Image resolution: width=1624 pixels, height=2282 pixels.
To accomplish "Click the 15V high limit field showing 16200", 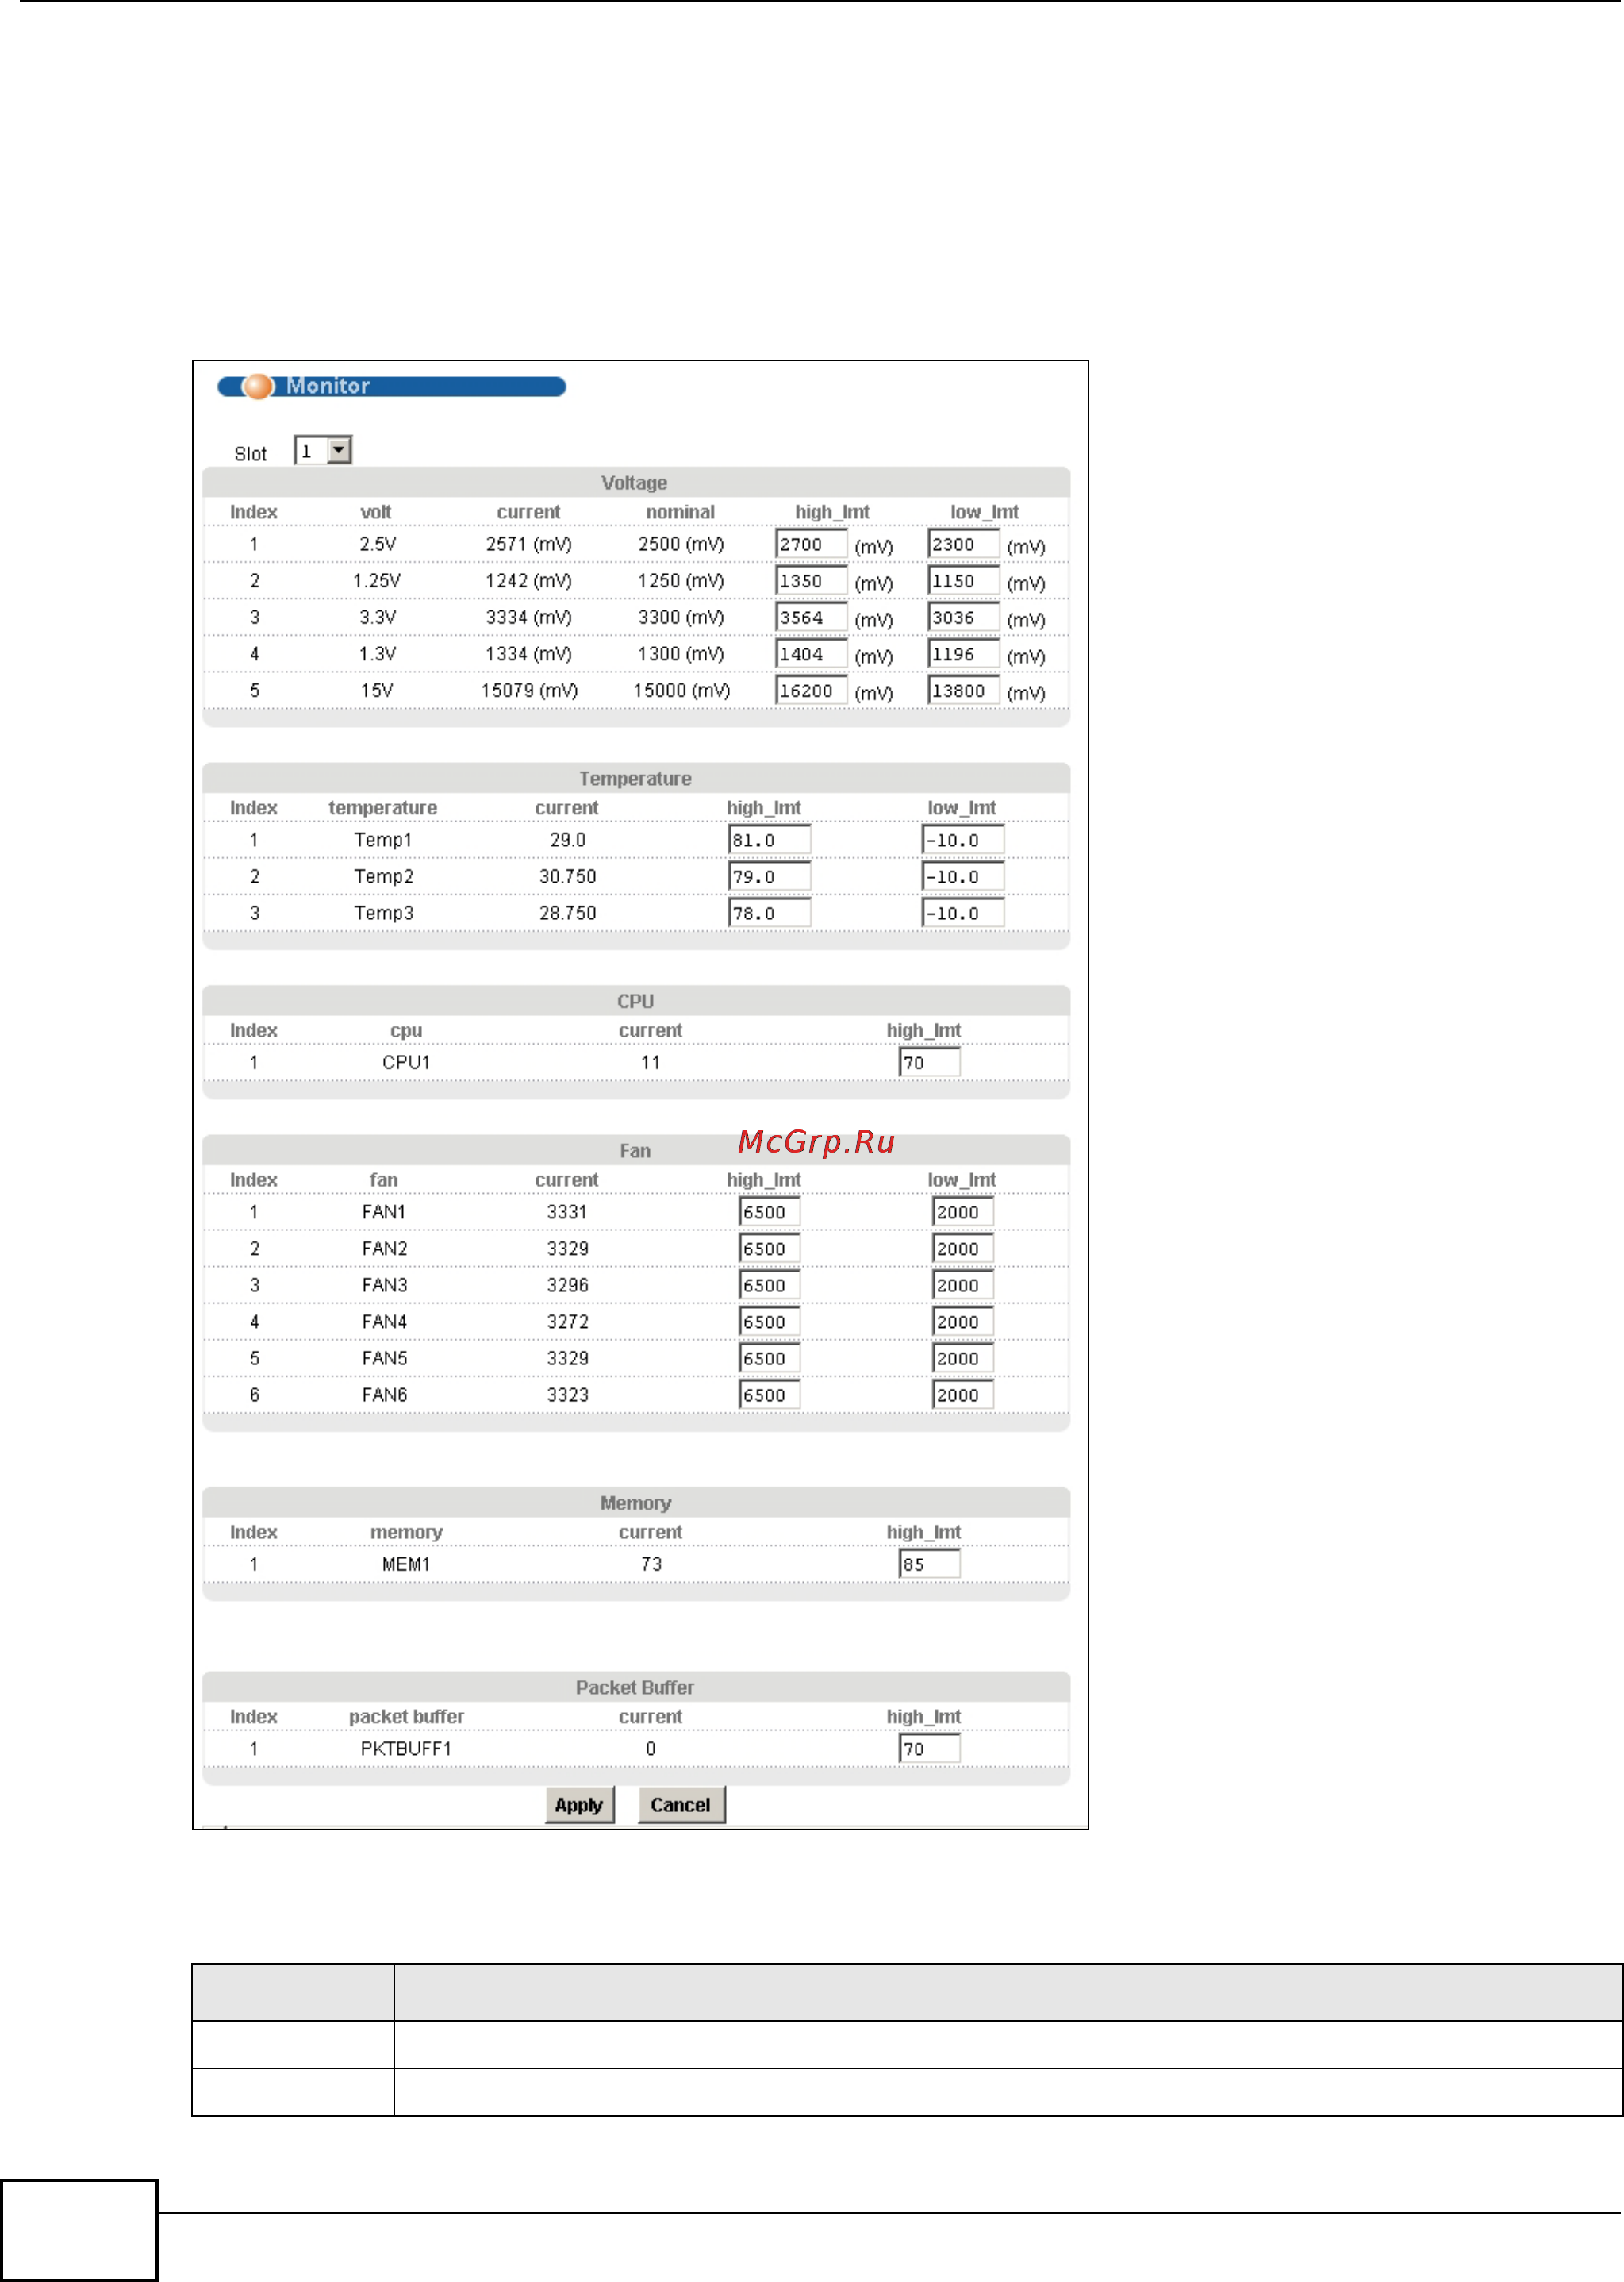I will (x=811, y=691).
